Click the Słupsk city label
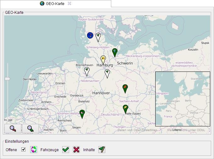Screen dimensions: 214x159 (205, 43)
